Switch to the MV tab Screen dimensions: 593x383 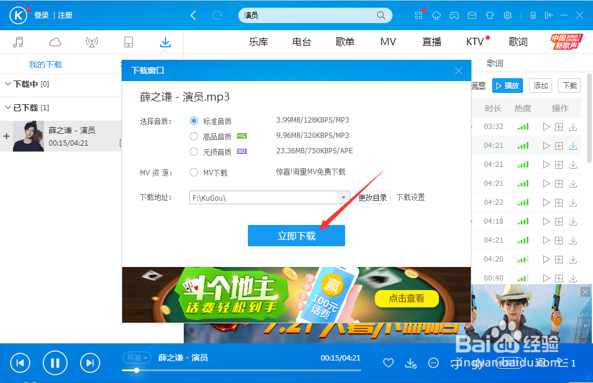[388, 41]
